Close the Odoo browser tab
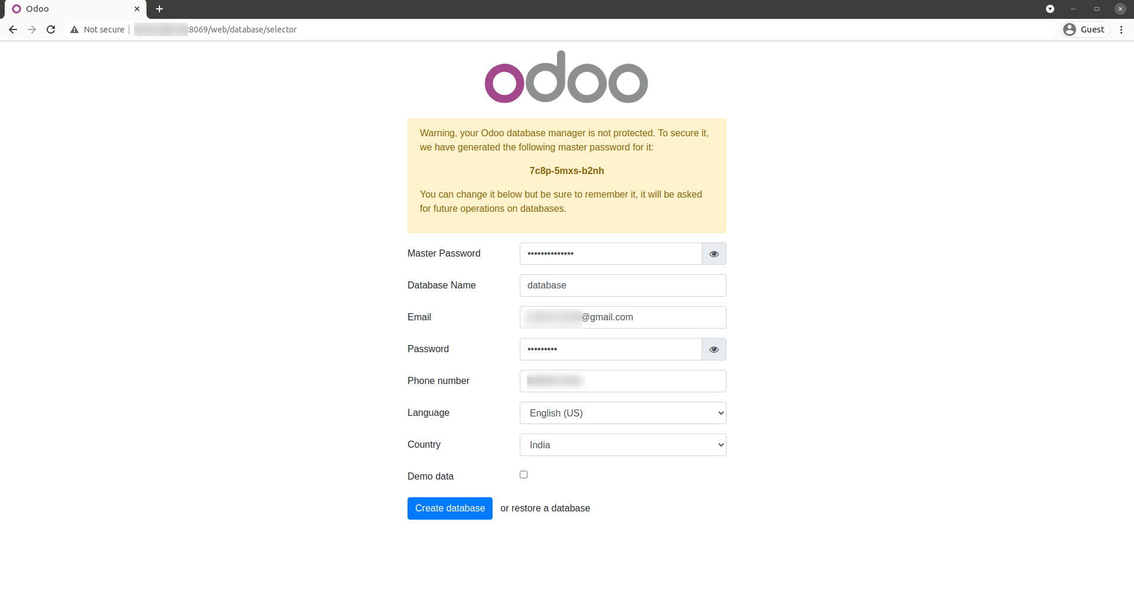Screen dimensions: 1134x594 [x=137, y=9]
